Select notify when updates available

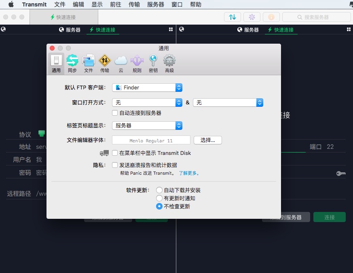(159, 198)
